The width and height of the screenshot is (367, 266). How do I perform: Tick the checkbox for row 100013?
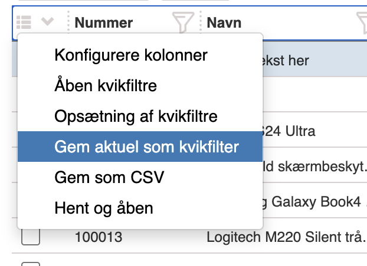point(31,237)
